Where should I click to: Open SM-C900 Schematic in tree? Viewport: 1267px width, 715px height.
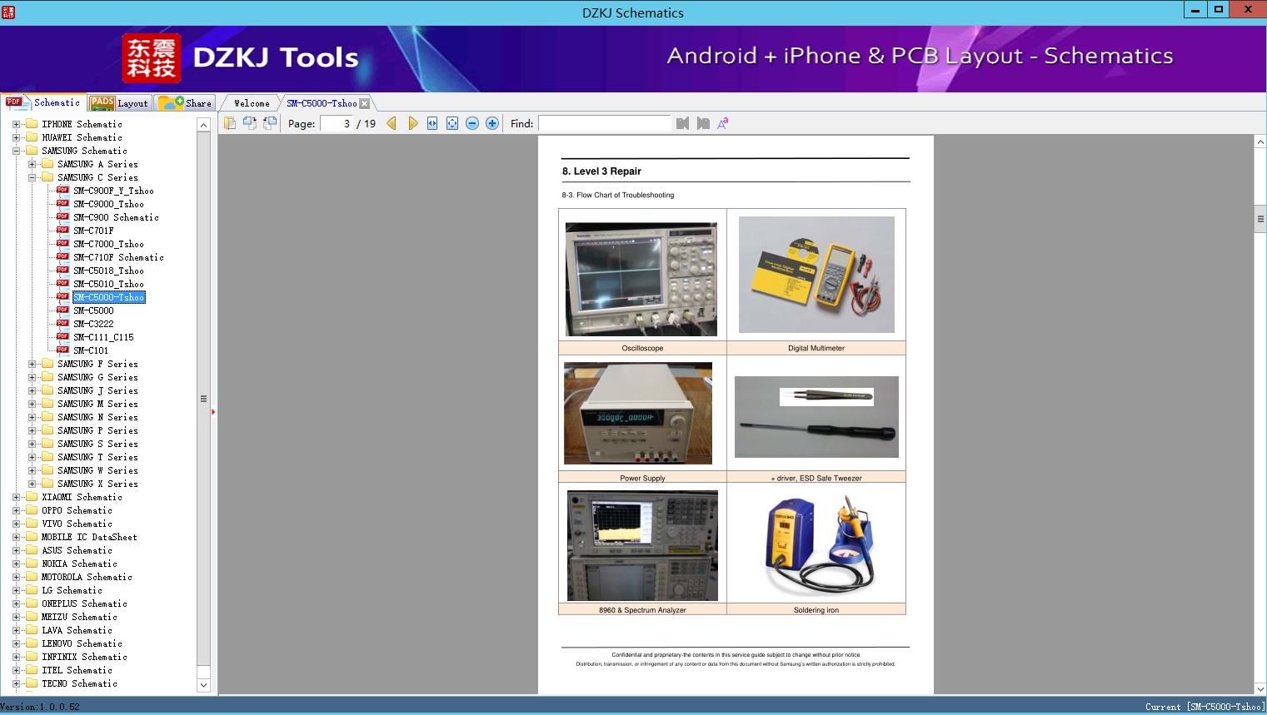(x=116, y=217)
